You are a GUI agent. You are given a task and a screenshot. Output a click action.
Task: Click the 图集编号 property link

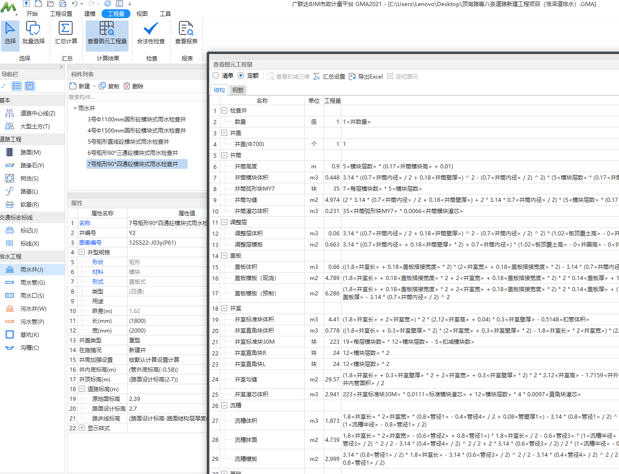point(90,242)
